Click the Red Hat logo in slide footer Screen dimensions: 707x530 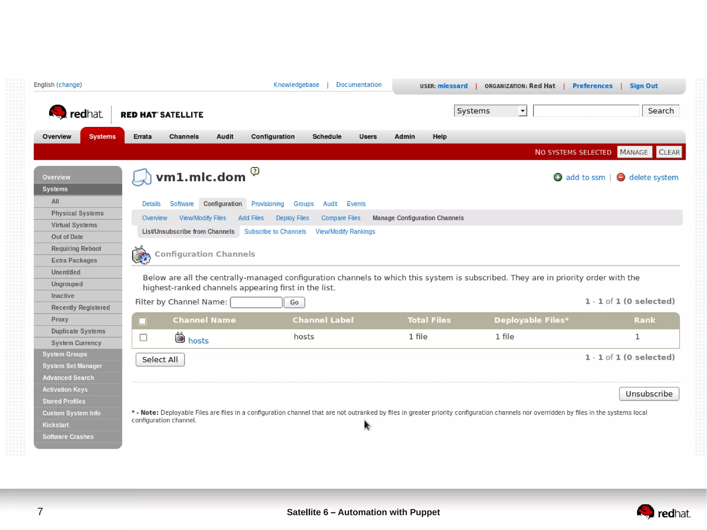coord(663,512)
